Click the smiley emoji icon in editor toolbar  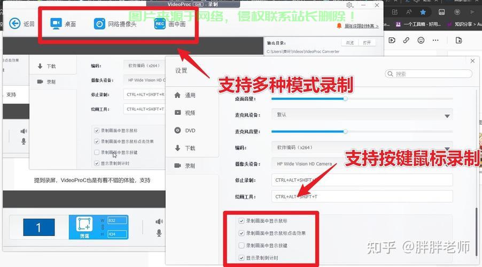(421, 40)
